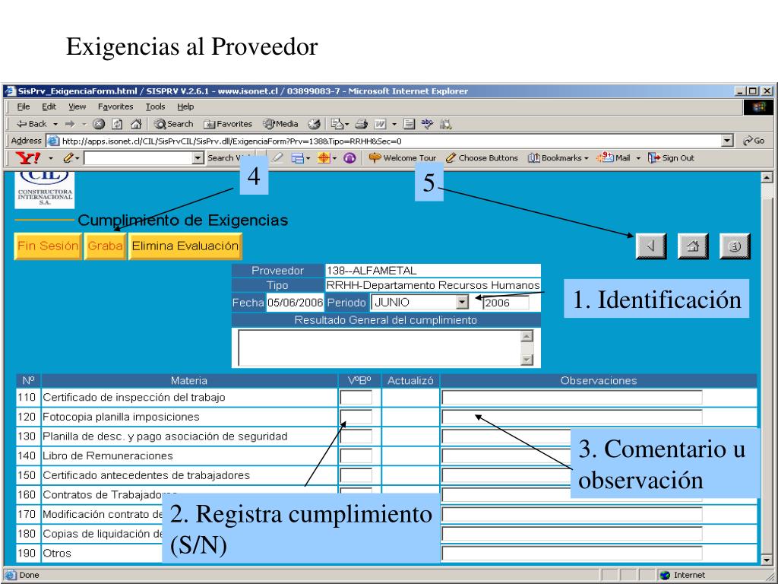Open the View menu
The image size is (778, 584).
(x=77, y=106)
